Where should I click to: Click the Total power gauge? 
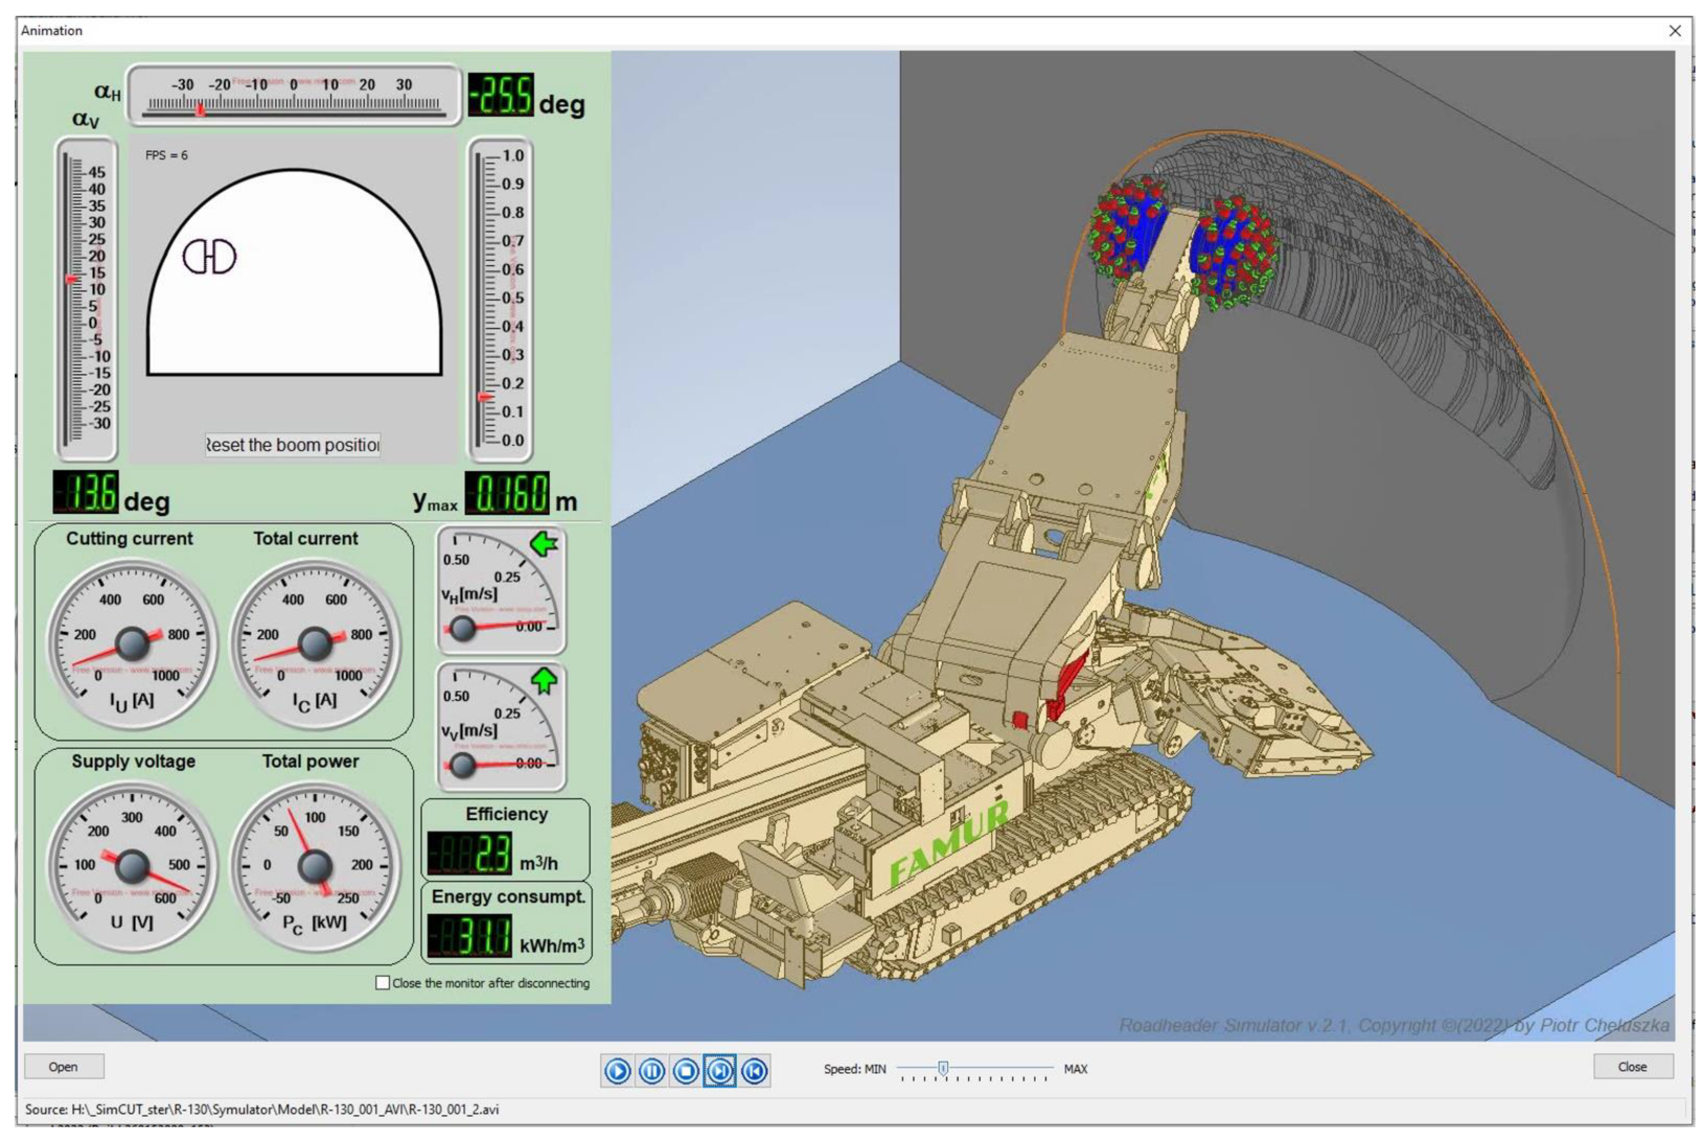[315, 866]
